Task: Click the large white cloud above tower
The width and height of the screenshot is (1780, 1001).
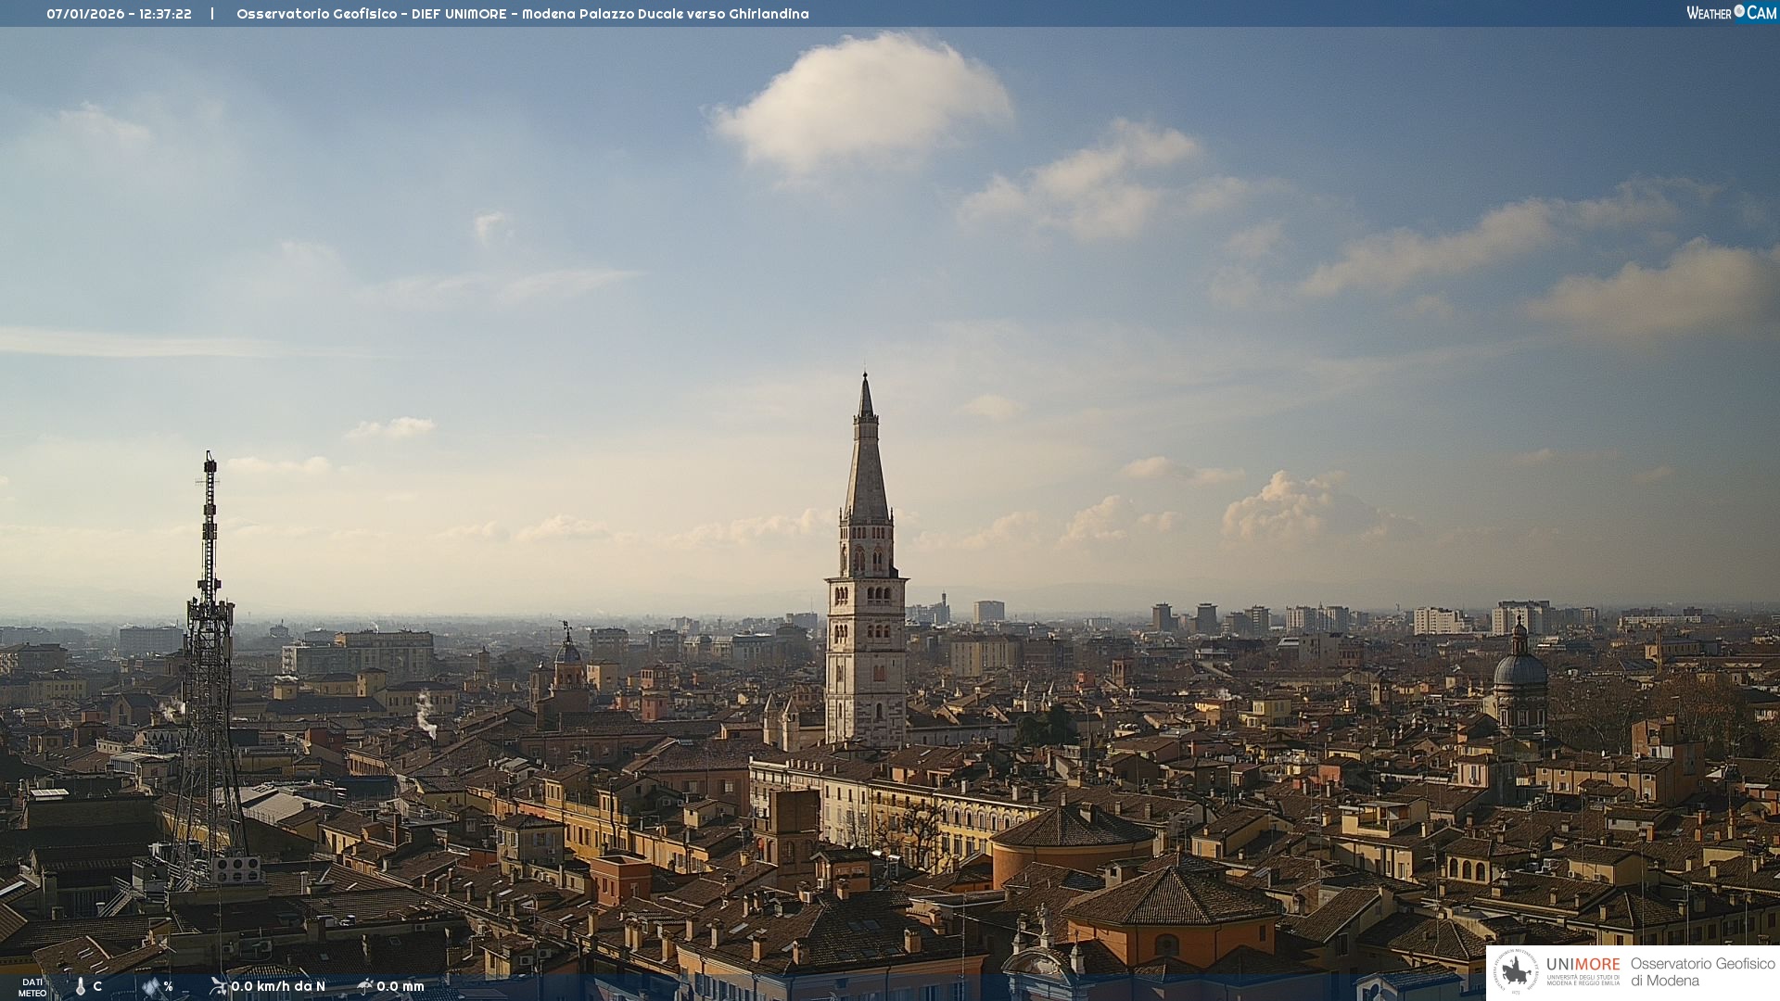Action: click(862, 102)
